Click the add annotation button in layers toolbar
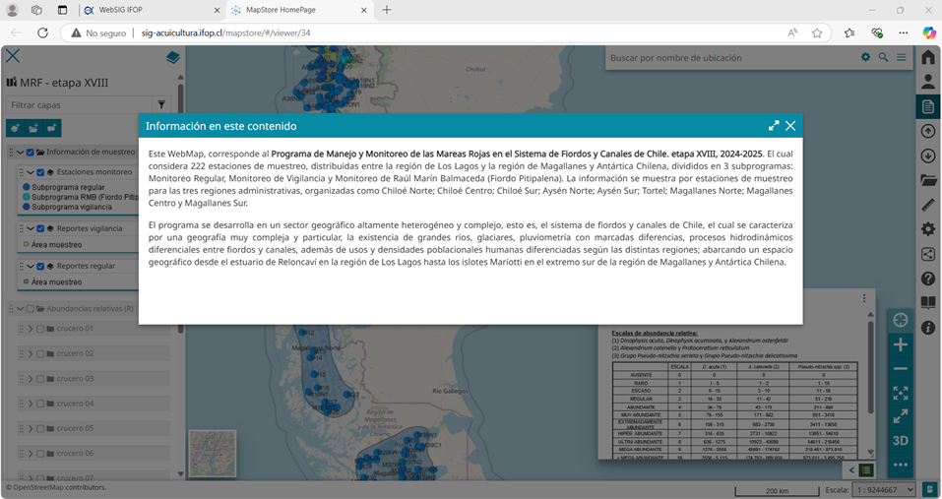Screen dimensions: 942x499 (x=52, y=128)
